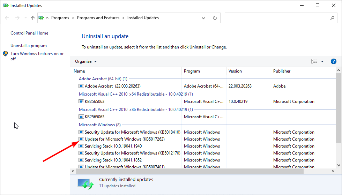
Task: Click horizontal scrollbar right arrow
Action: 333,171
